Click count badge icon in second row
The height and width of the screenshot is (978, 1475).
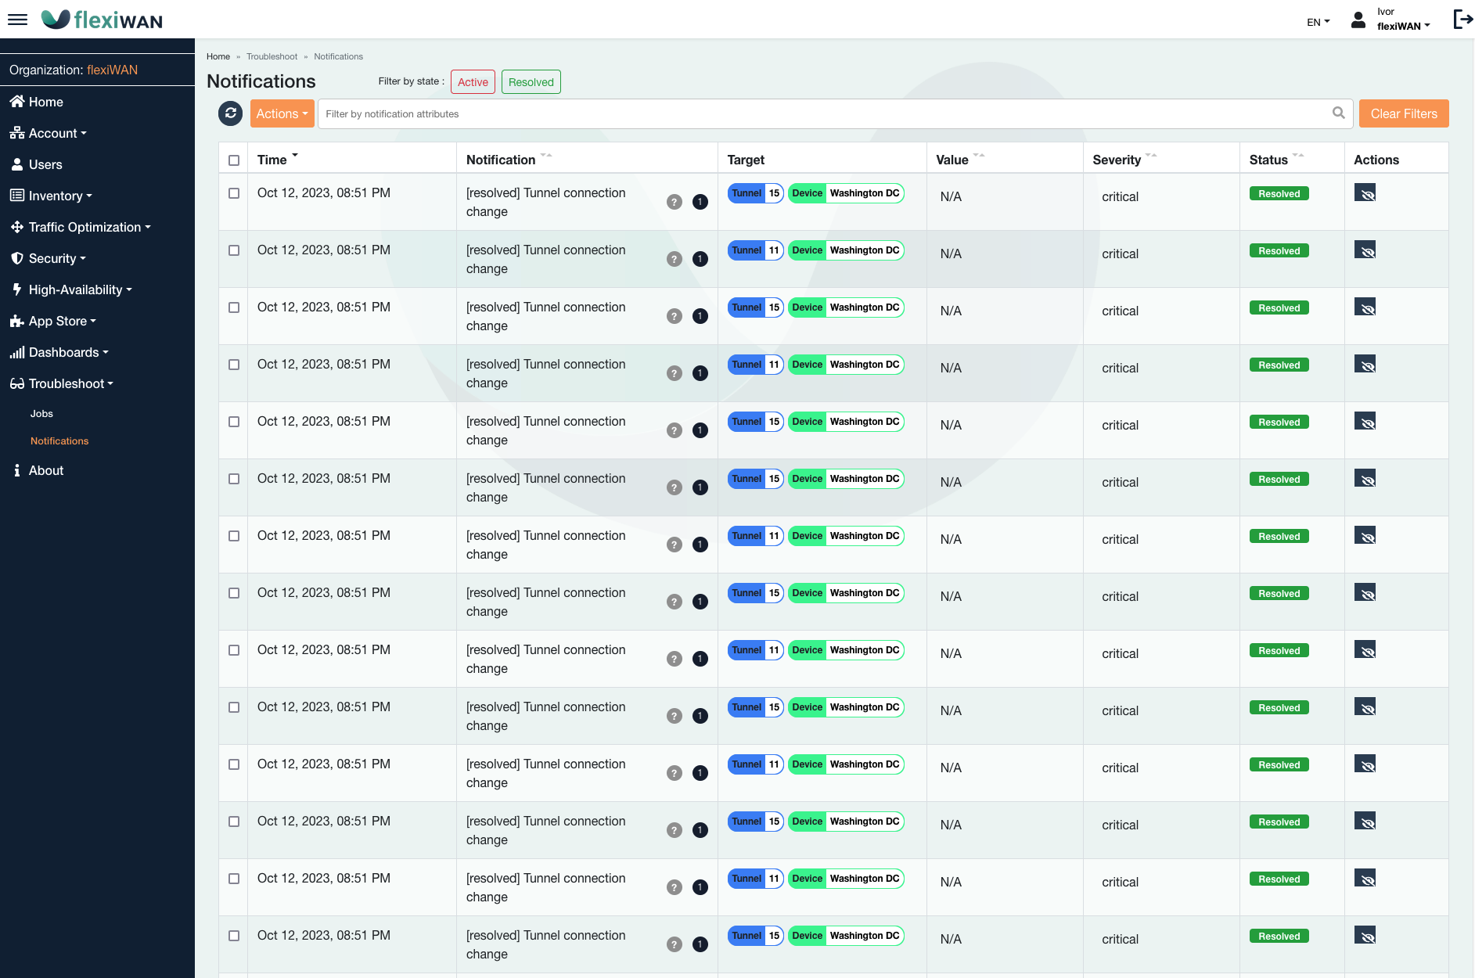[700, 259]
